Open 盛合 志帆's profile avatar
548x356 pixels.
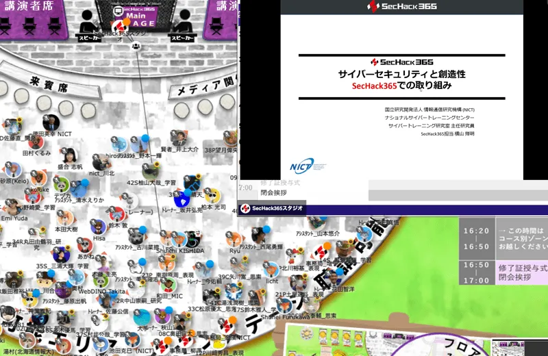point(69,155)
